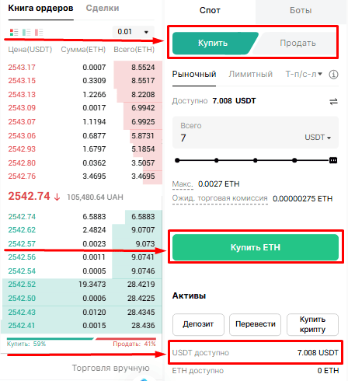Screen dimensions: 348x381
Task: Select the ask row at price 2543.17
Action: pos(82,68)
